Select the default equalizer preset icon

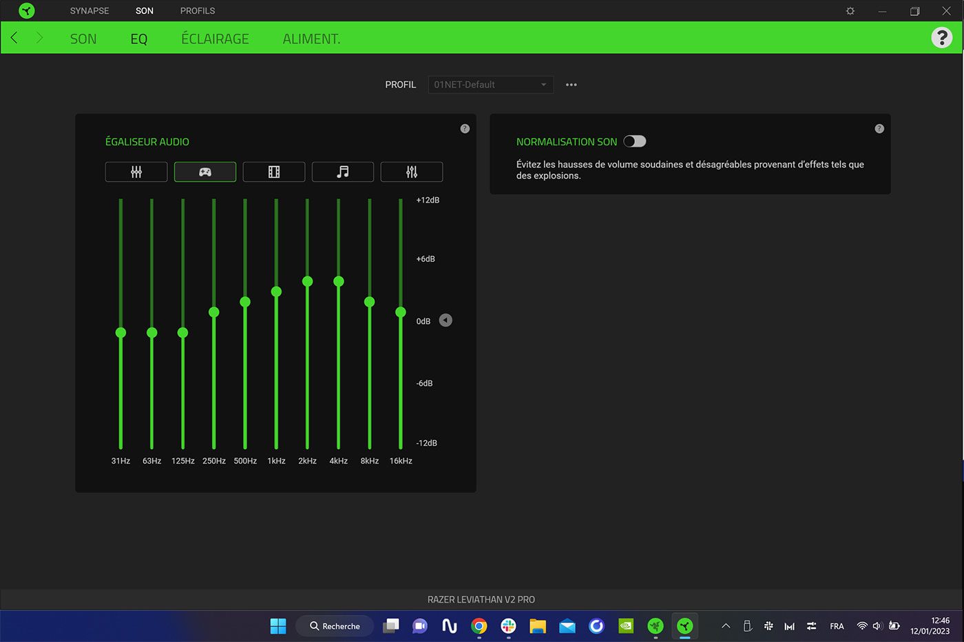136,172
